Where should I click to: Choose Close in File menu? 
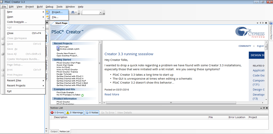click(26, 33)
